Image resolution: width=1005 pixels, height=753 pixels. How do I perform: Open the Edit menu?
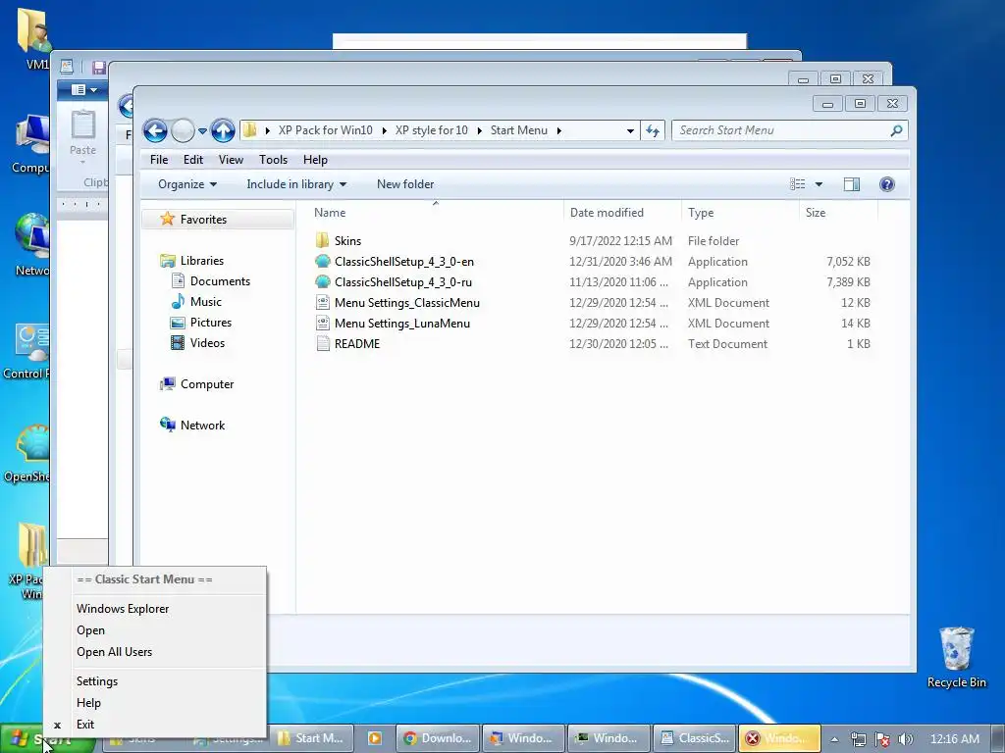pyautogui.click(x=193, y=160)
